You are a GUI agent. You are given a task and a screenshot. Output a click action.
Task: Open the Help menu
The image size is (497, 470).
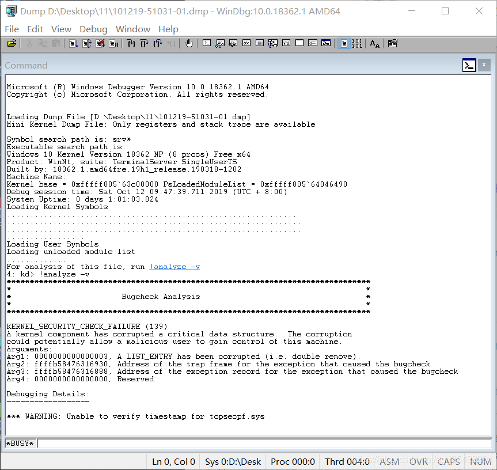(x=168, y=29)
